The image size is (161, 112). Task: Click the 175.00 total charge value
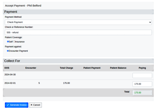coord(67,83)
